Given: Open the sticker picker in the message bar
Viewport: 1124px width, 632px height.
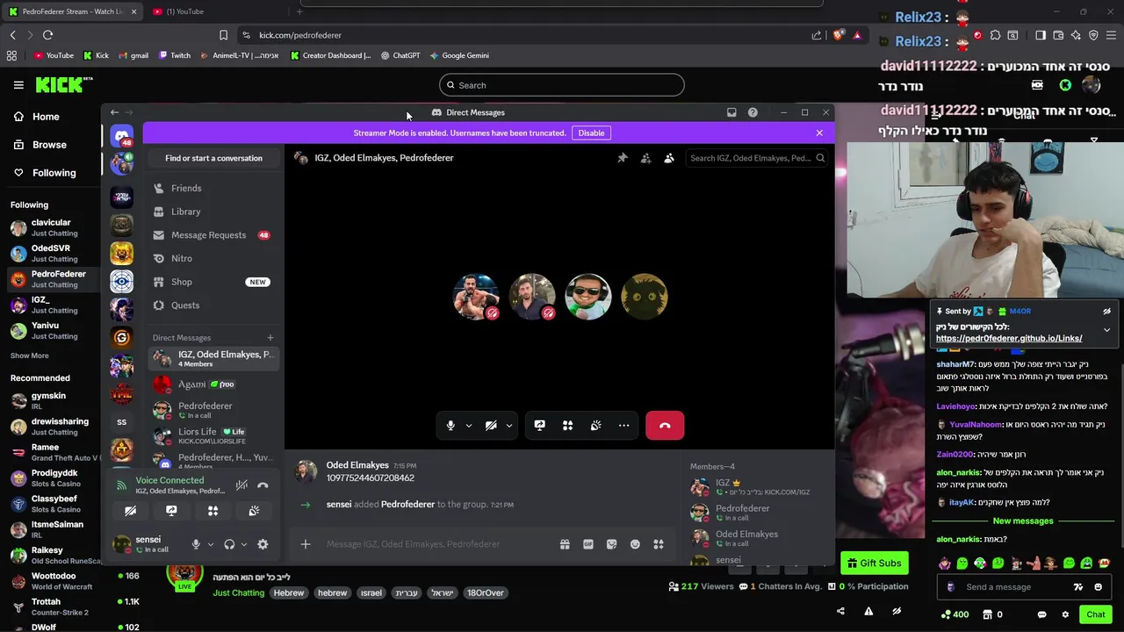Looking at the screenshot, I should point(612,544).
